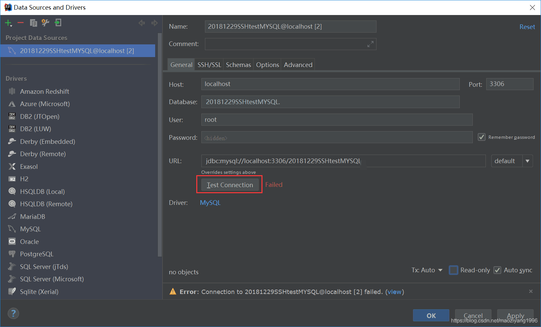Open the Advanced tab

point(298,64)
